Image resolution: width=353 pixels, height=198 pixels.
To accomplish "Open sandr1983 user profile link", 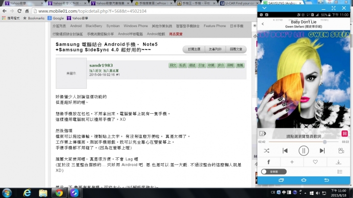I will [x=101, y=65].
